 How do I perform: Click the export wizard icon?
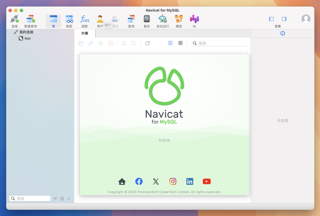(134, 43)
